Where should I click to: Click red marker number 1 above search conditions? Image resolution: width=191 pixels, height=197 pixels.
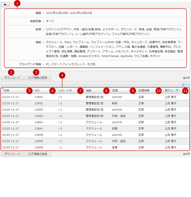17,4
